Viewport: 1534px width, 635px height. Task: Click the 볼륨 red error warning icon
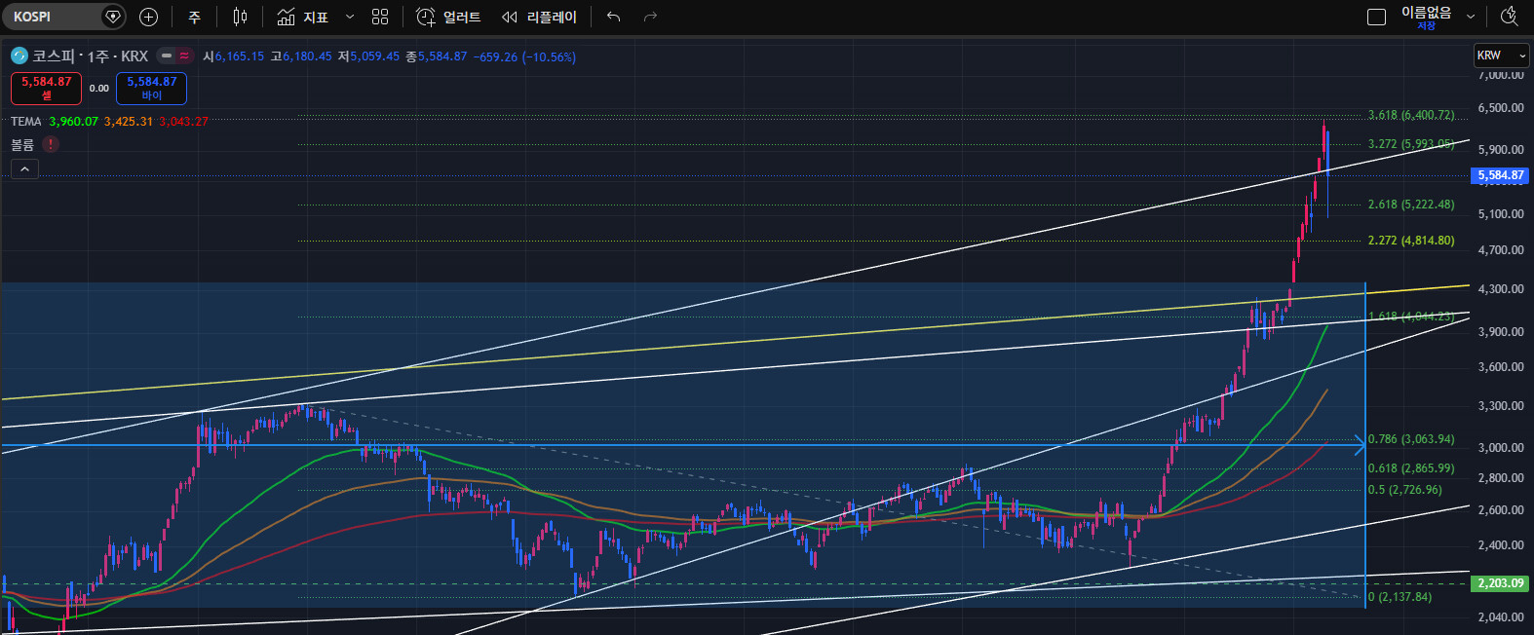pyautogui.click(x=51, y=144)
